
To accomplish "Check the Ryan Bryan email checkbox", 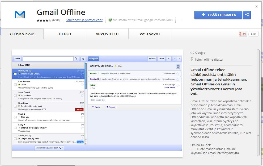I will pos(15,106).
